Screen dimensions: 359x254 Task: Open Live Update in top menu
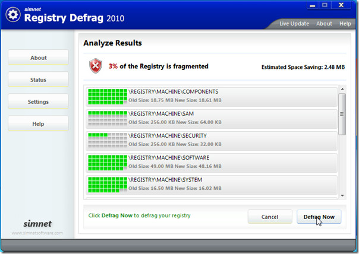pos(294,24)
